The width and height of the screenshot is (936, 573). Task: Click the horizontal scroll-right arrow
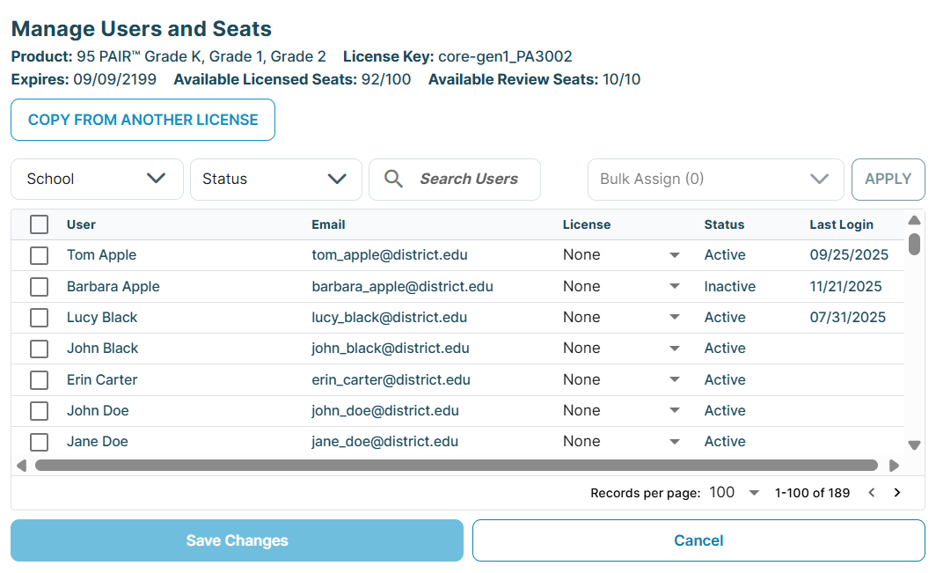(x=894, y=466)
